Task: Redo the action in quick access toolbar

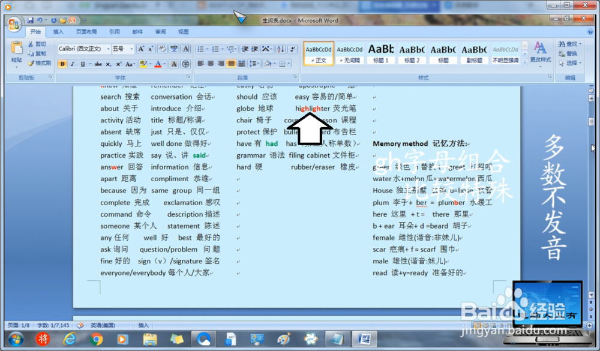Action: pos(53,20)
